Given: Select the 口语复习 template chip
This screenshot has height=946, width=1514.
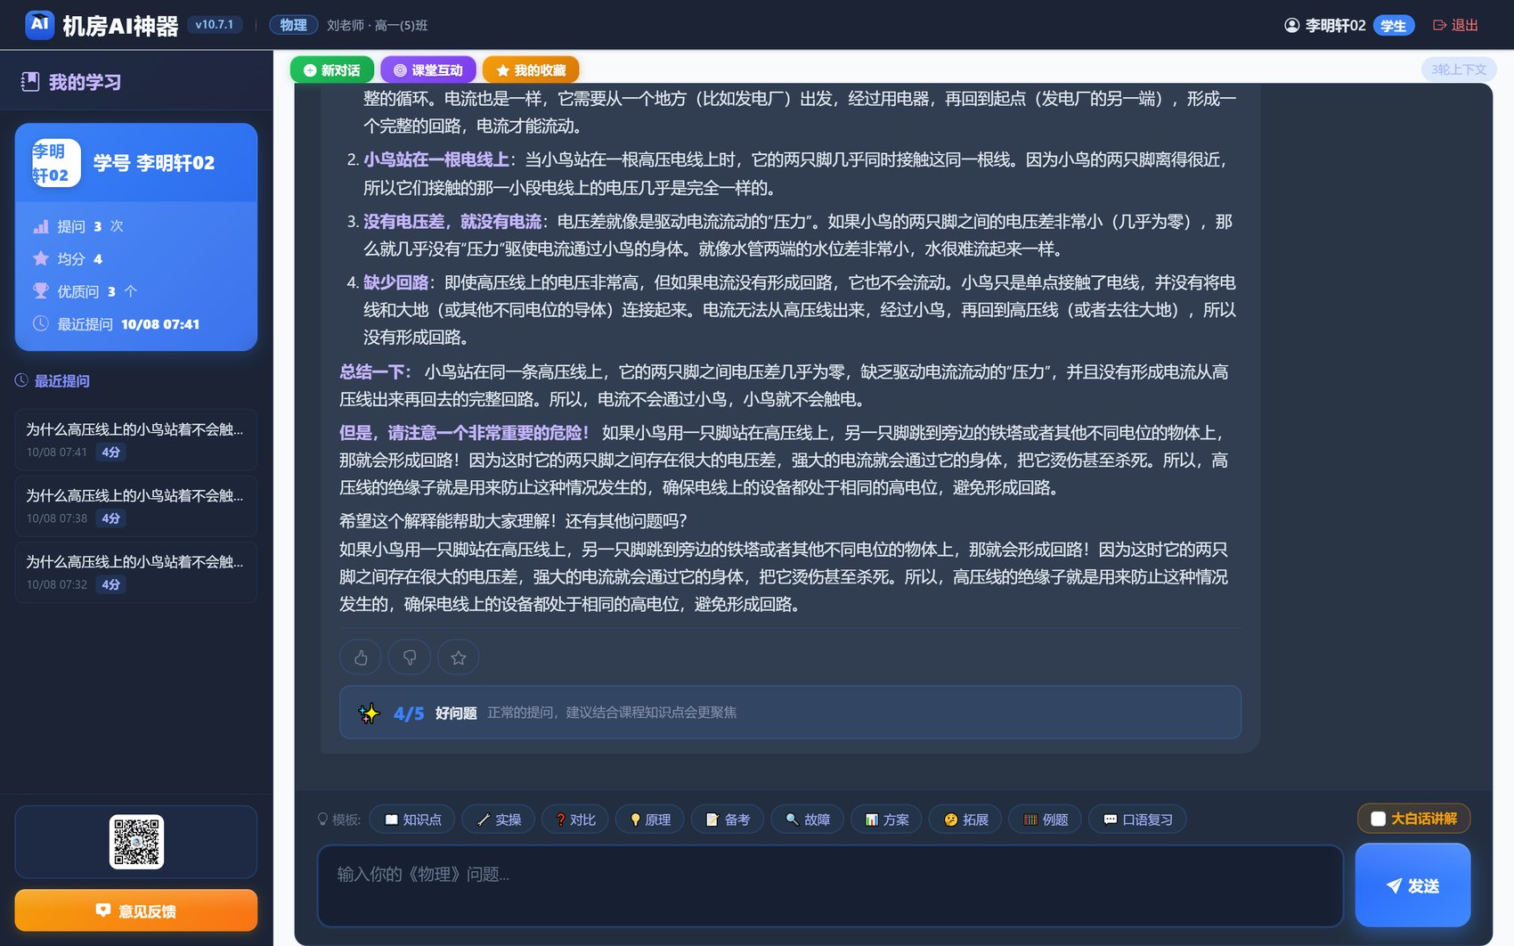Looking at the screenshot, I should (x=1137, y=819).
